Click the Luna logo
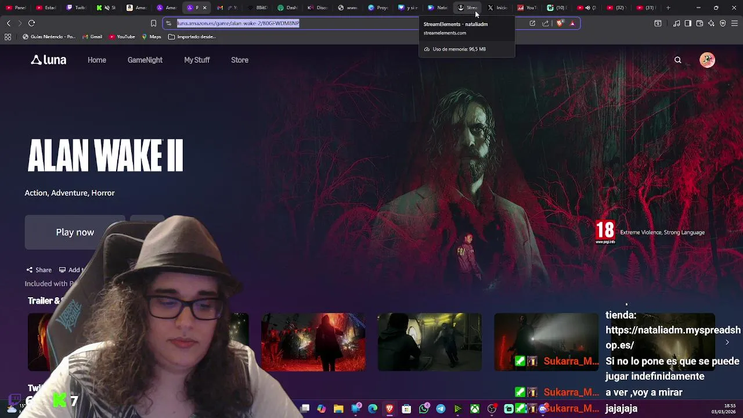This screenshot has height=418, width=743. click(49, 60)
